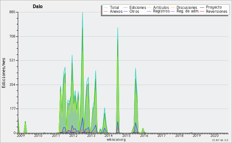
Task: Click the Total legend color line
Action: [x=106, y=7]
